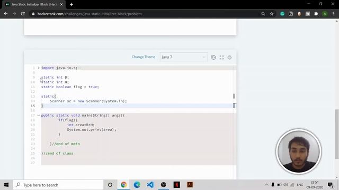This screenshot has height=190, width=339.
Task: Open volume control in tray
Action: point(286,185)
